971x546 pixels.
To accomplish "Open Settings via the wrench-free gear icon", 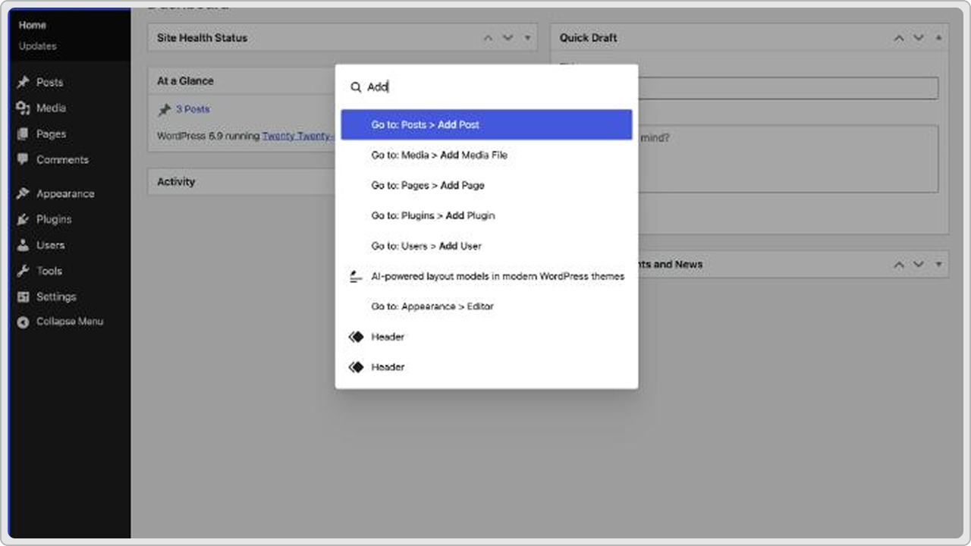I will (x=21, y=297).
